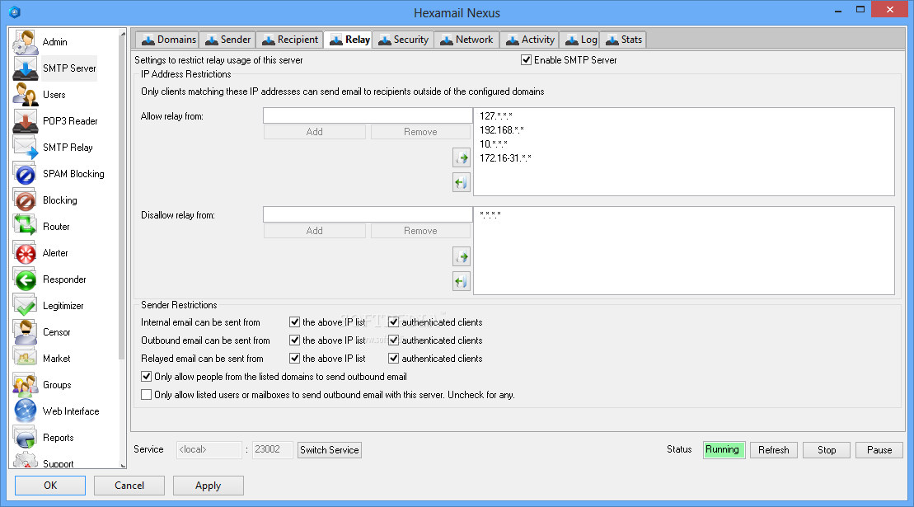Select the SMTP Server sidebar icon
Viewport: 914px width, 507px height.
(25, 68)
